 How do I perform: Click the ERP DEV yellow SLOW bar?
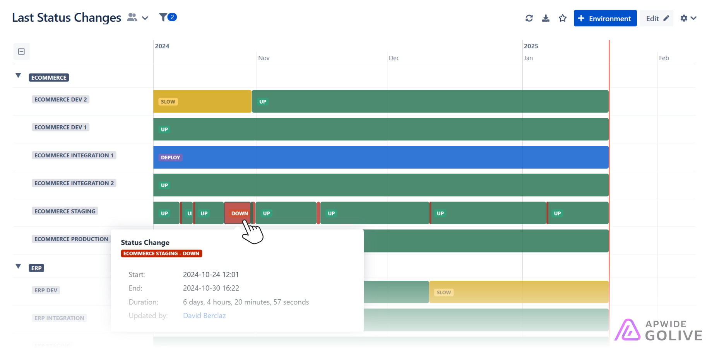519,292
